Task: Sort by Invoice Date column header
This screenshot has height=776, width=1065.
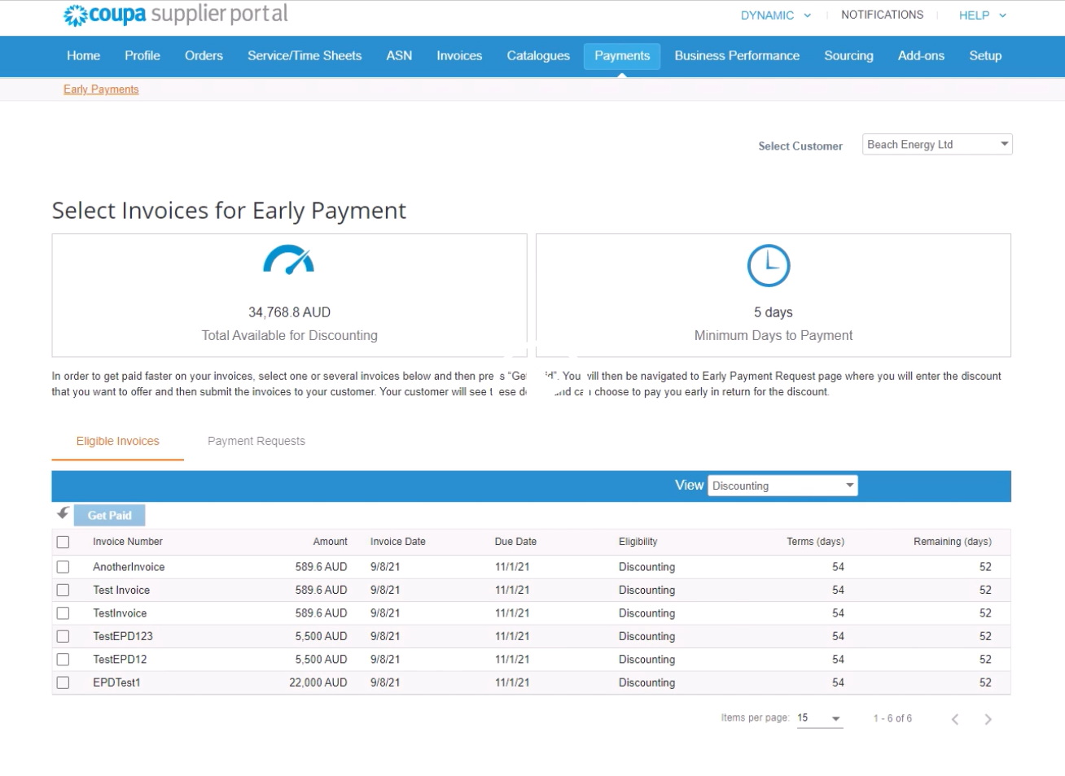Action: click(397, 542)
